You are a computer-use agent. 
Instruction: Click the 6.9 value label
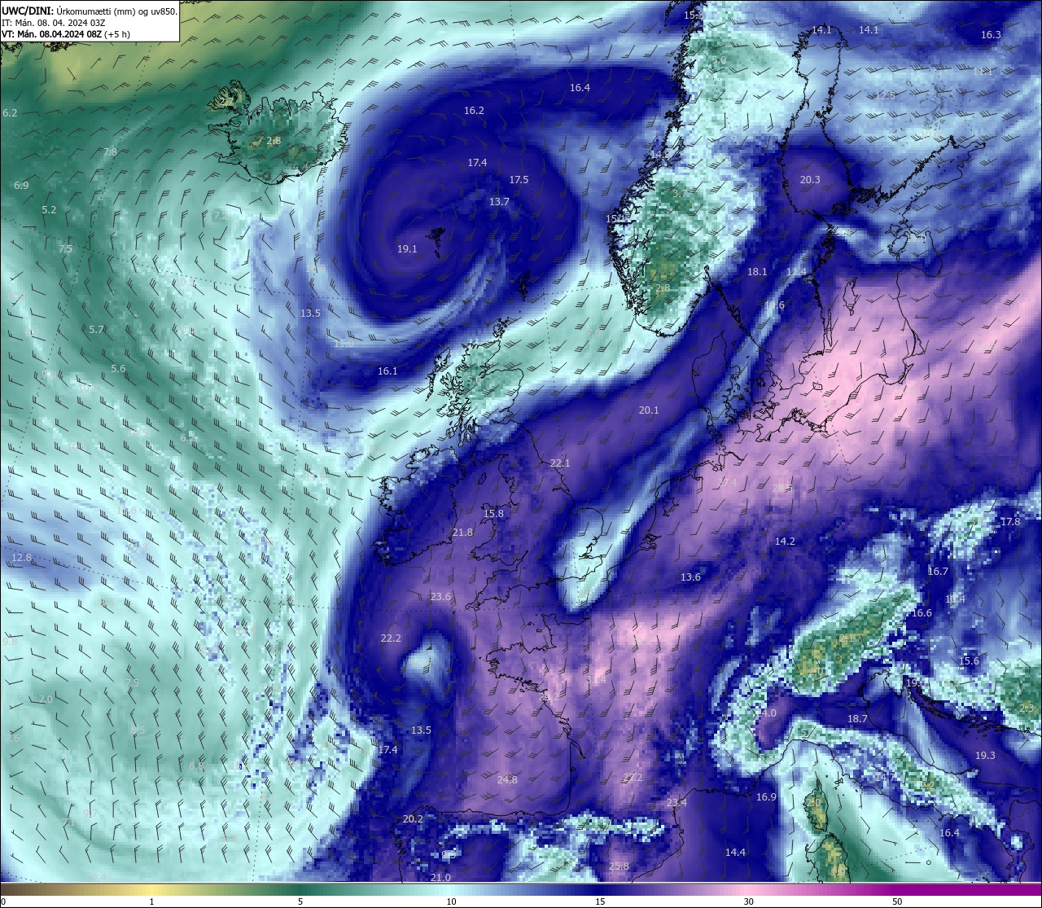21,186
